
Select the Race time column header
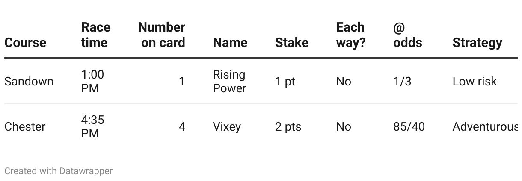click(x=96, y=35)
